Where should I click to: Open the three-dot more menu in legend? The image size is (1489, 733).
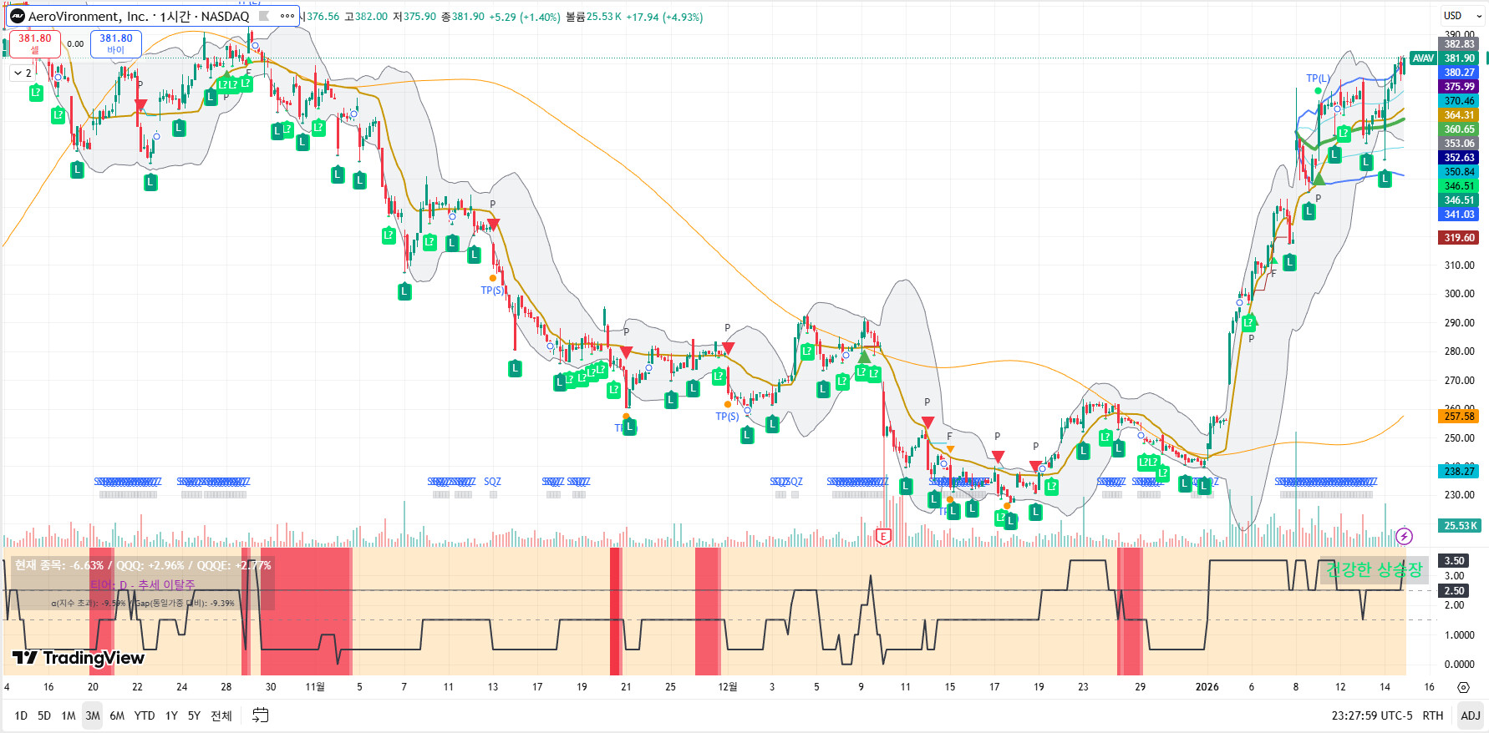[287, 16]
